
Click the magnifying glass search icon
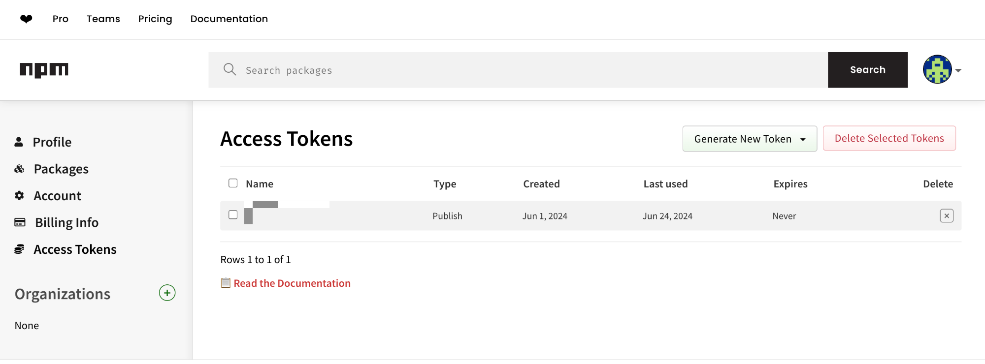coord(230,69)
